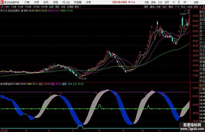
Task: Toggle the left panel icon beside 分时
Action: pos(2,7)
